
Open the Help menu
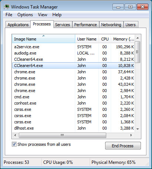57,15
